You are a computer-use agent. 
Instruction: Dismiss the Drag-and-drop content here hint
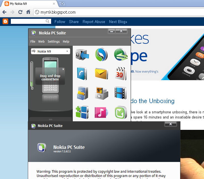point(63,69)
